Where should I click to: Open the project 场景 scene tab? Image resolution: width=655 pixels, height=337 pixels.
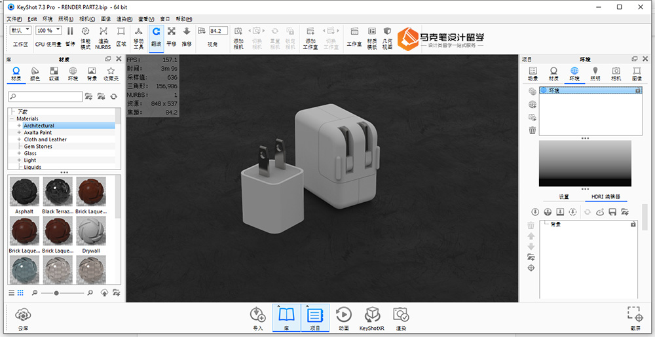(x=533, y=74)
